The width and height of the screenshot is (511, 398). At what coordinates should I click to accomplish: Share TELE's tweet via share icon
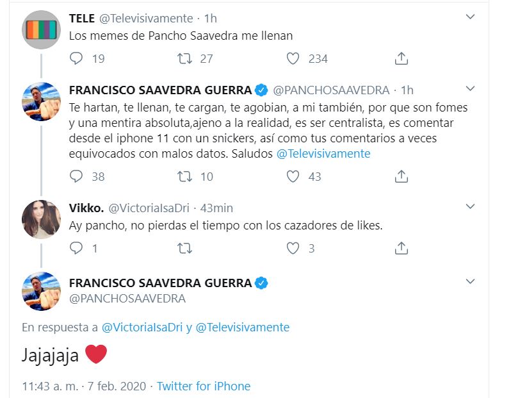[x=401, y=59]
